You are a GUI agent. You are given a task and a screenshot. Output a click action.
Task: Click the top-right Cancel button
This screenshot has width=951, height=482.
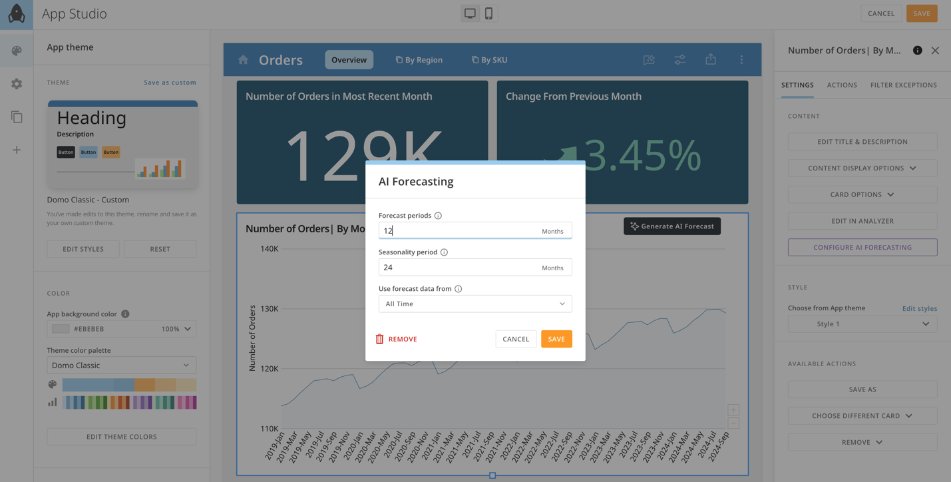(x=881, y=13)
